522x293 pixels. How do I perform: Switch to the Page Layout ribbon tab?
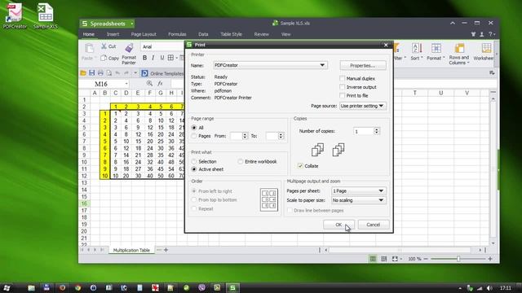tap(144, 34)
